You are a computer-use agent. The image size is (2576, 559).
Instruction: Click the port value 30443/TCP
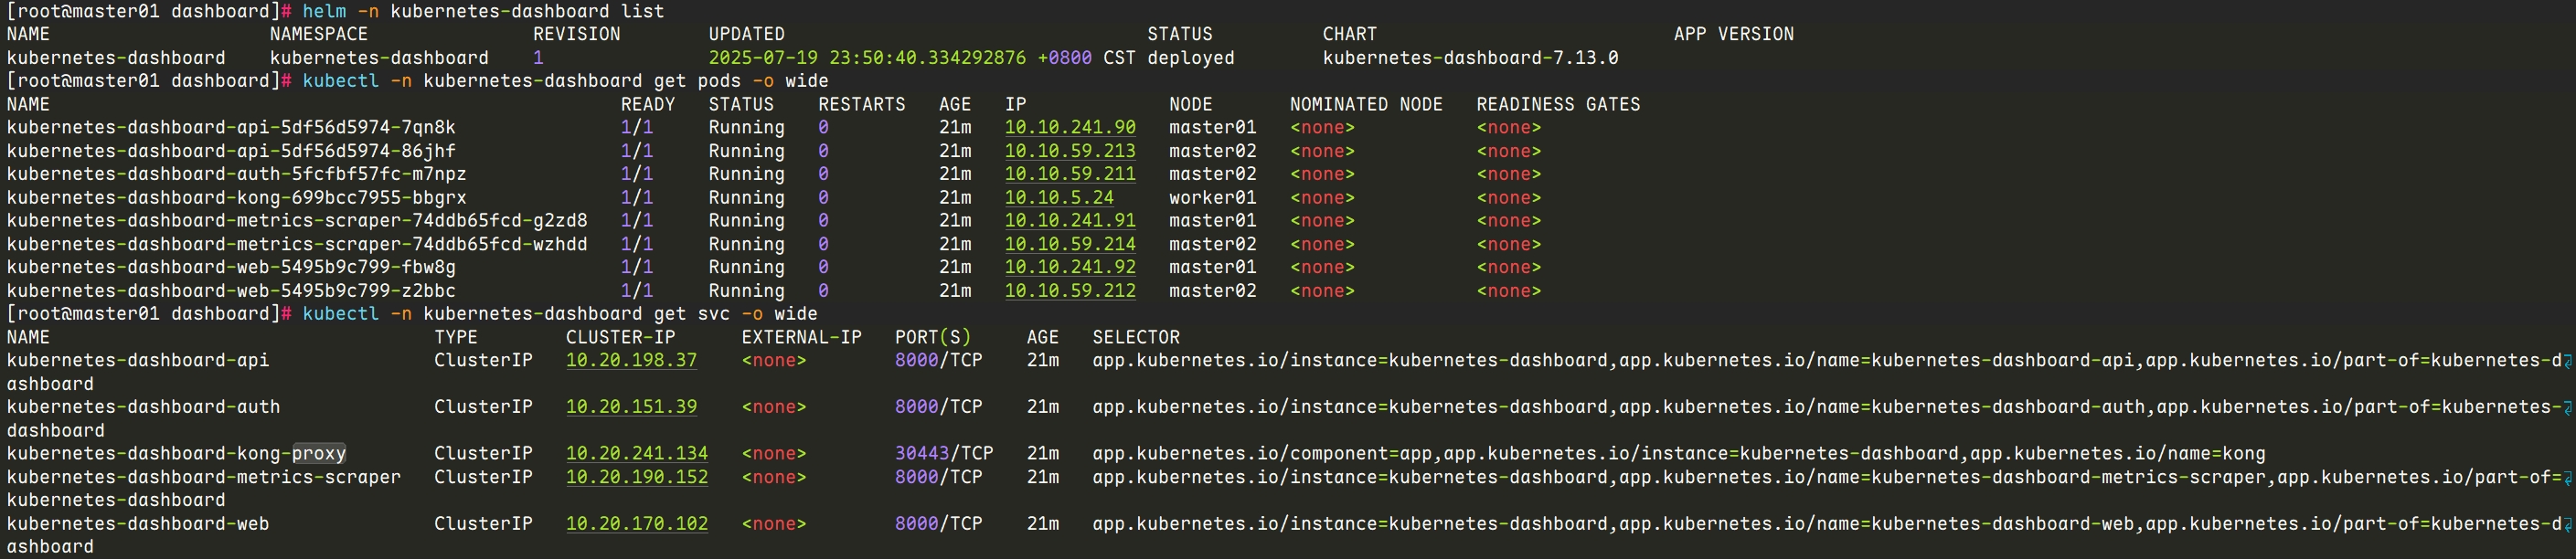943,454
